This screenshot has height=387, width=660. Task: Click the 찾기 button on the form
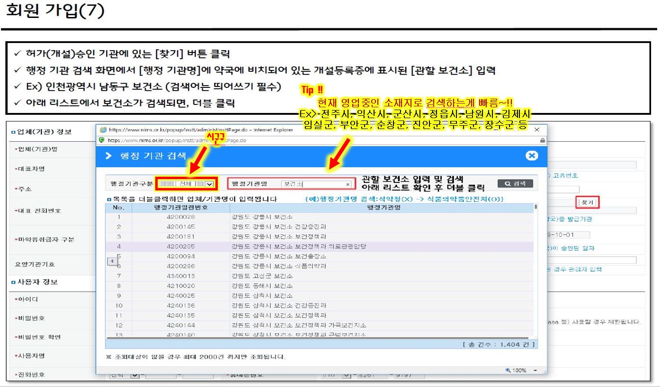point(587,202)
